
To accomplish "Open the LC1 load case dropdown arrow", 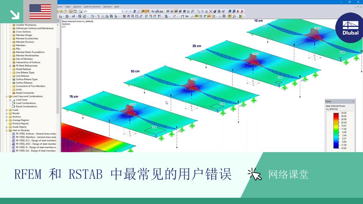I will (122, 11).
